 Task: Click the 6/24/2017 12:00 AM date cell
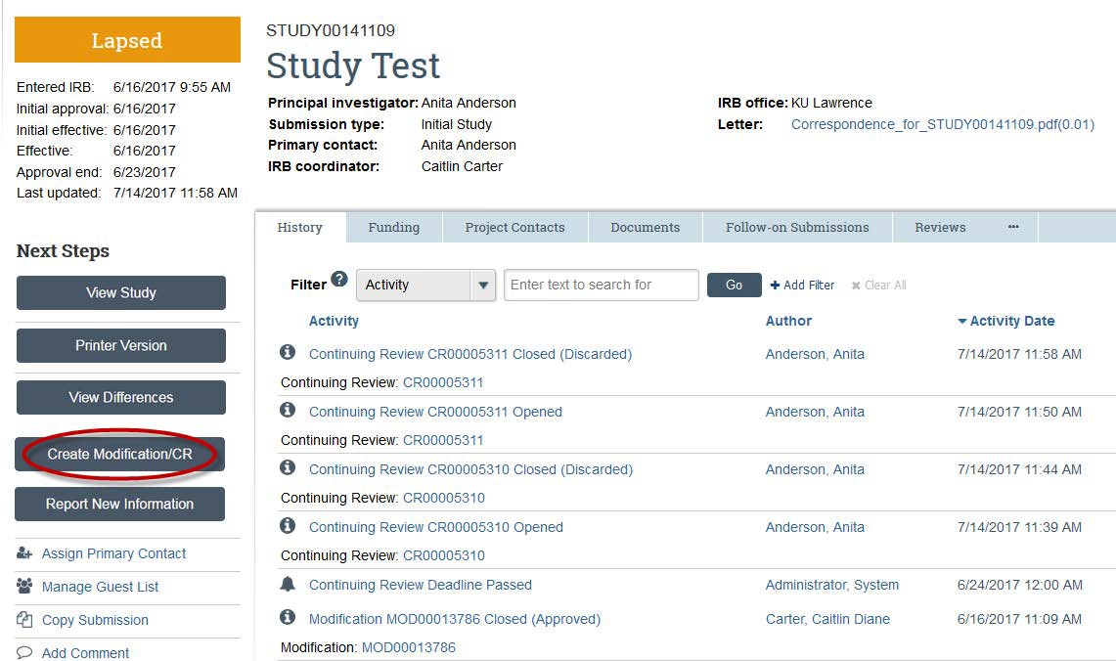click(1019, 584)
